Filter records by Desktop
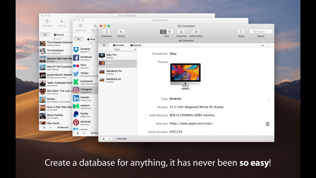The image size is (316, 178). (136, 45)
